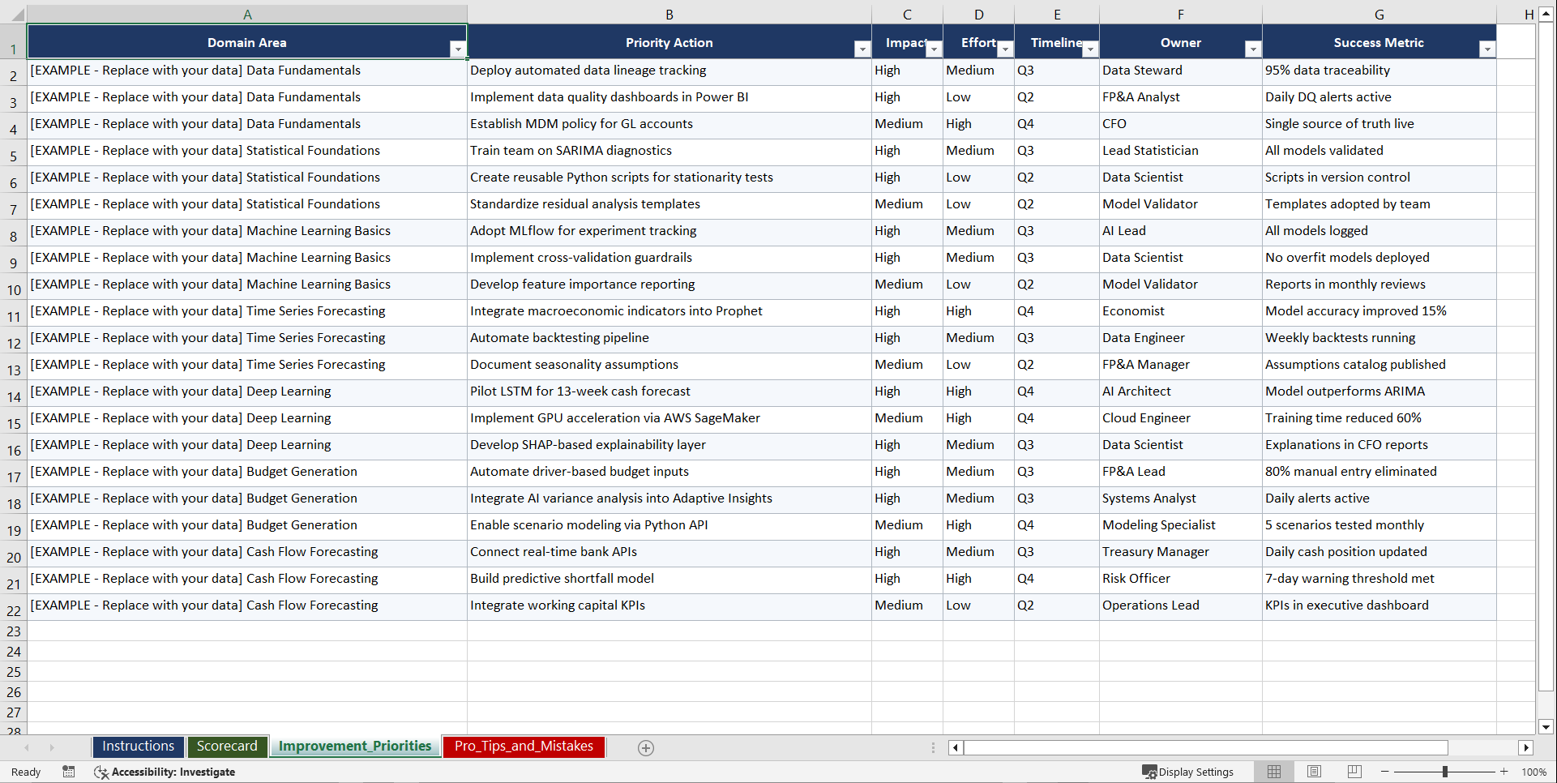Open the Owner column filter dropdown
This screenshot has width=1557, height=783.
[x=1253, y=49]
